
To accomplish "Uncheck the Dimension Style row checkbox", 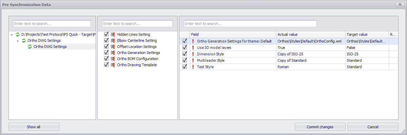I will 185,54.
